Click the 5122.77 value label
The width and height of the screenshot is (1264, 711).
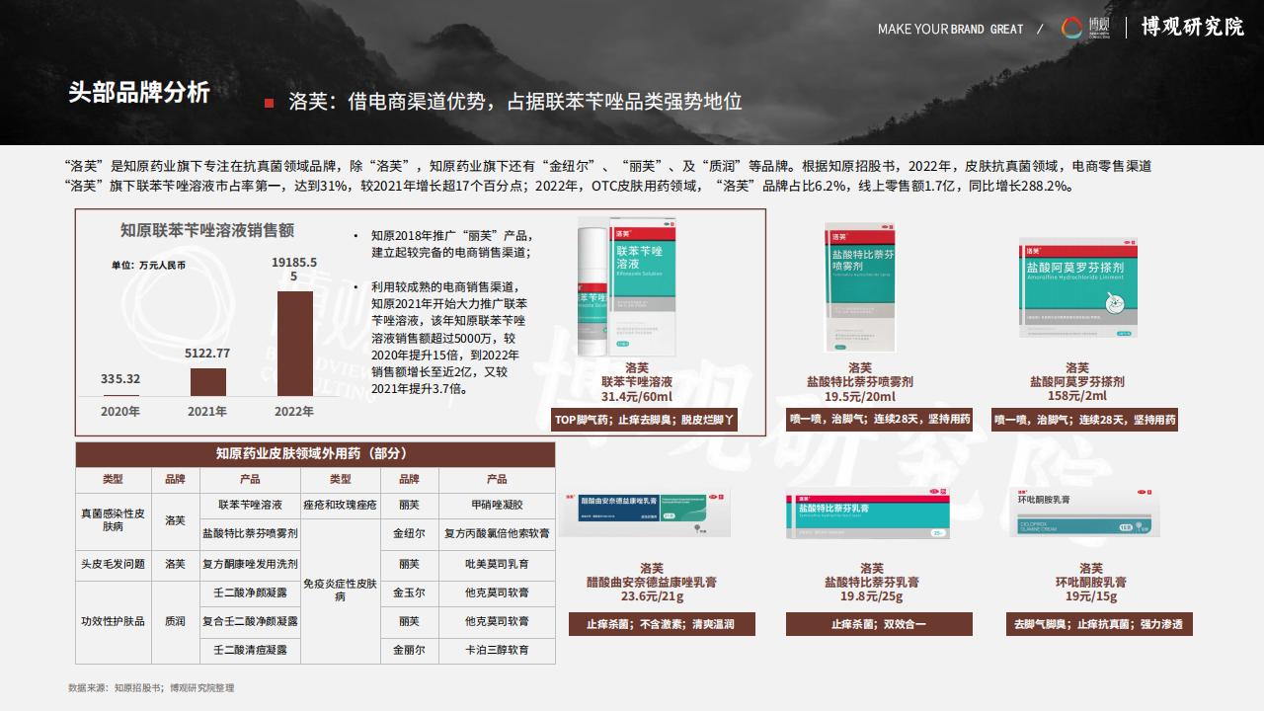tap(207, 354)
